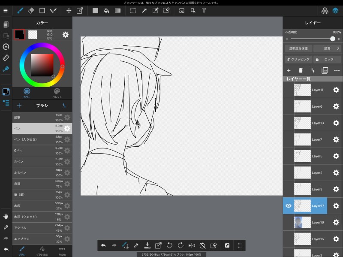The height and width of the screenshot is (257, 343).
Task: Select the Eraser tool in top toolbar
Action: tap(31, 11)
